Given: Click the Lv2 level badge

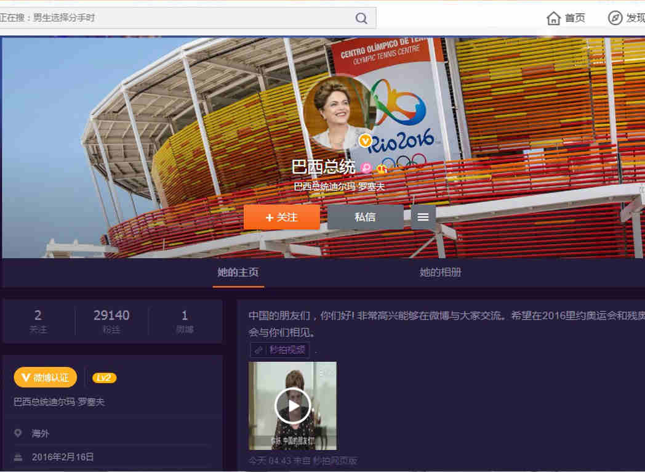Looking at the screenshot, I should coord(104,378).
